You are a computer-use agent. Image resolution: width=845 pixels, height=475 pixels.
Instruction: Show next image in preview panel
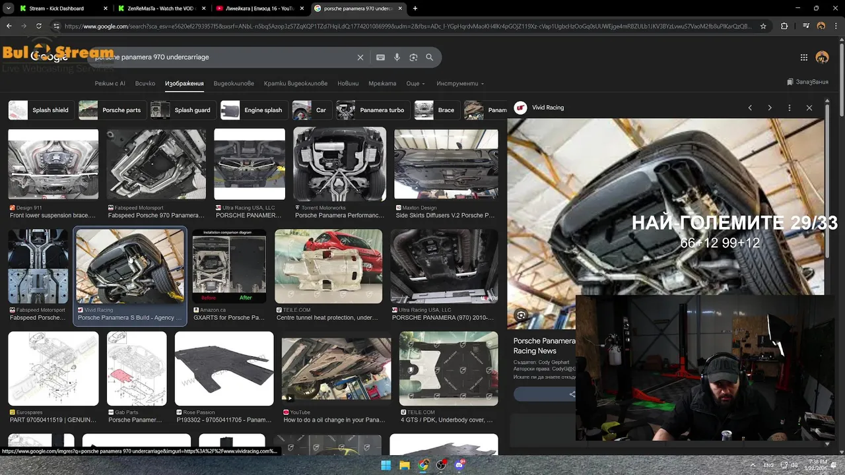[770, 108]
